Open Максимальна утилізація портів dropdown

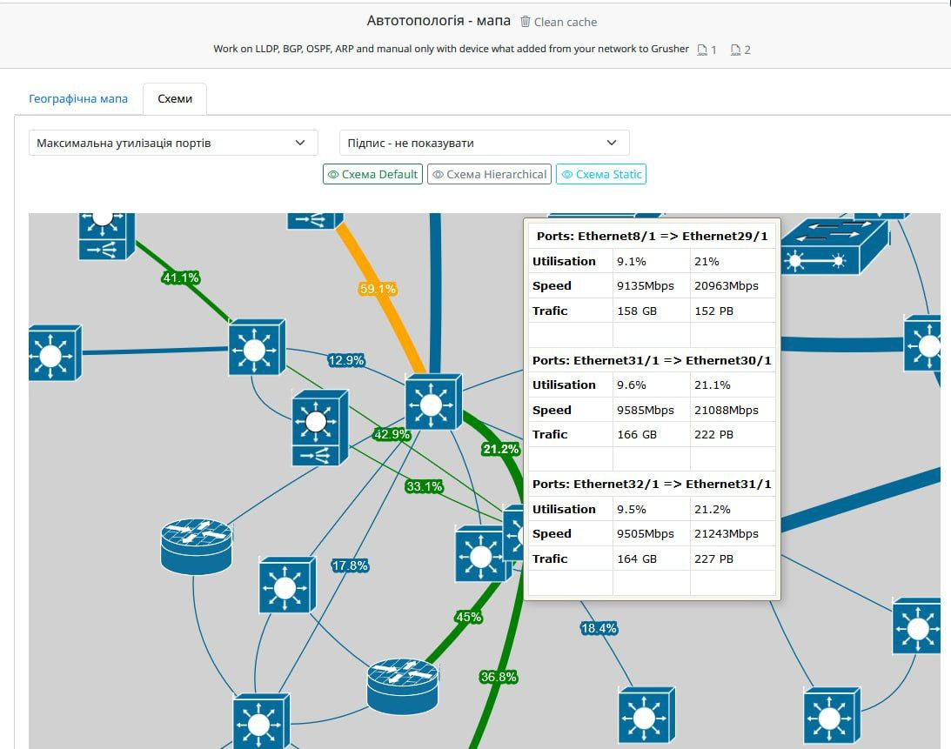pyautogui.click(x=173, y=144)
